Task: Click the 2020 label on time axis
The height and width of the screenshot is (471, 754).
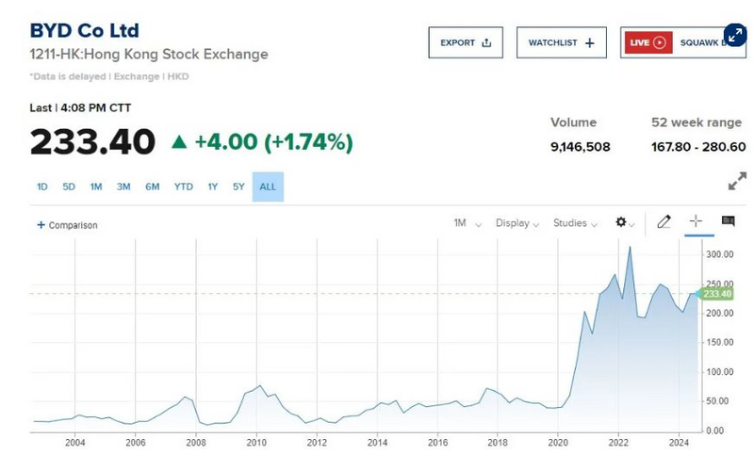Action: tap(558, 442)
